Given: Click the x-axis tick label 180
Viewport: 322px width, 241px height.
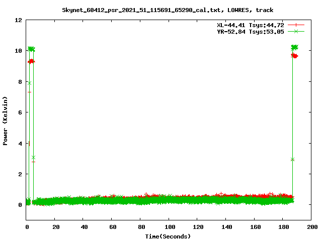Looking at the screenshot, I should [x=284, y=227].
